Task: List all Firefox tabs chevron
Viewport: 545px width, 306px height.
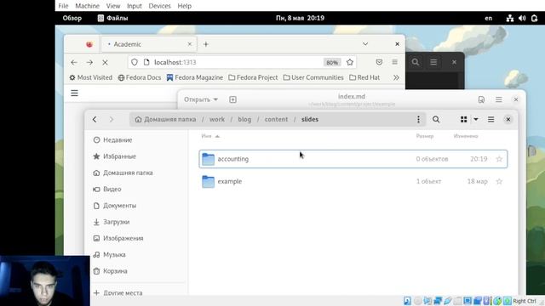Action: tap(365, 44)
